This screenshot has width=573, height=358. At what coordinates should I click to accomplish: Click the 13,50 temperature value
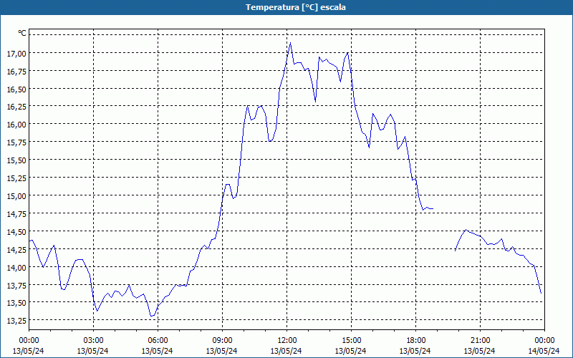[x=16, y=303]
